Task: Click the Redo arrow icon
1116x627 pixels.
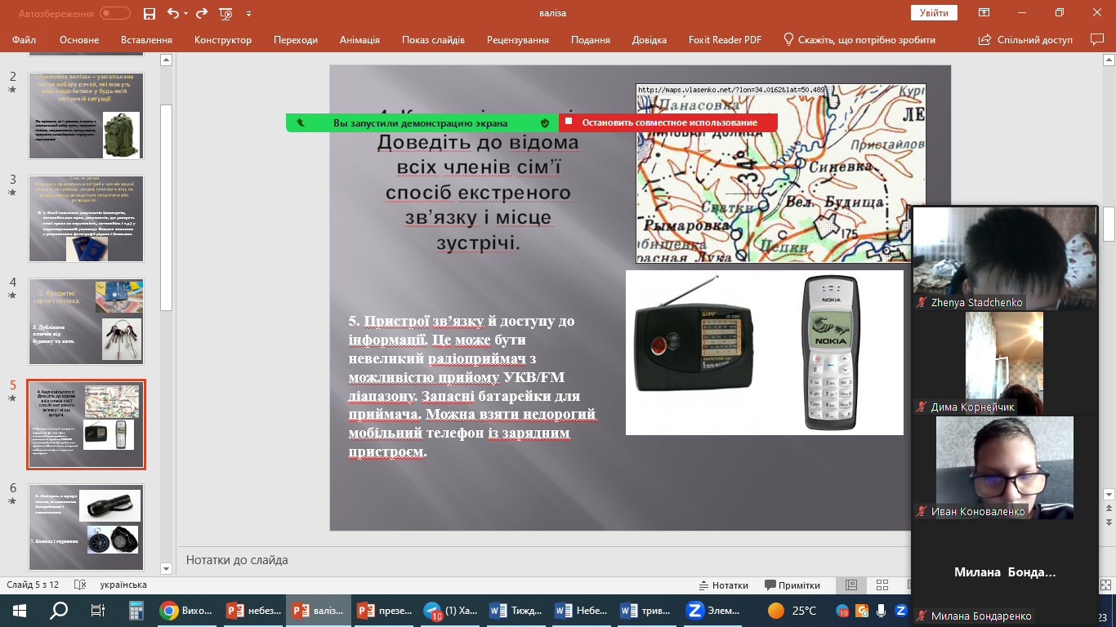Action: [x=202, y=13]
